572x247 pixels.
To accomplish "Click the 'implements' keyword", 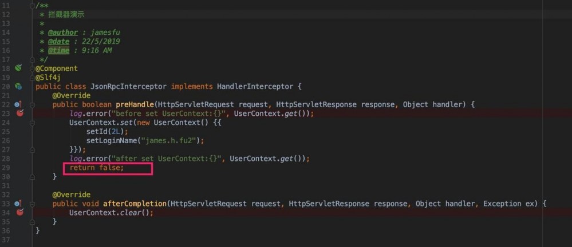I will tap(192, 87).
